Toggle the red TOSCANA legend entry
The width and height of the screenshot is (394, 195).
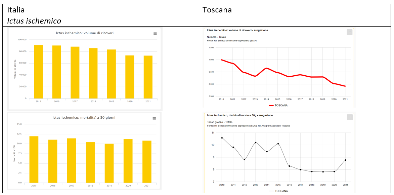(278, 106)
